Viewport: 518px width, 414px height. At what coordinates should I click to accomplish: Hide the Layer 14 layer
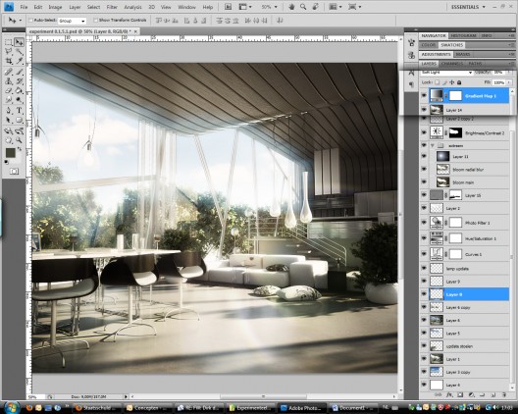pos(424,110)
